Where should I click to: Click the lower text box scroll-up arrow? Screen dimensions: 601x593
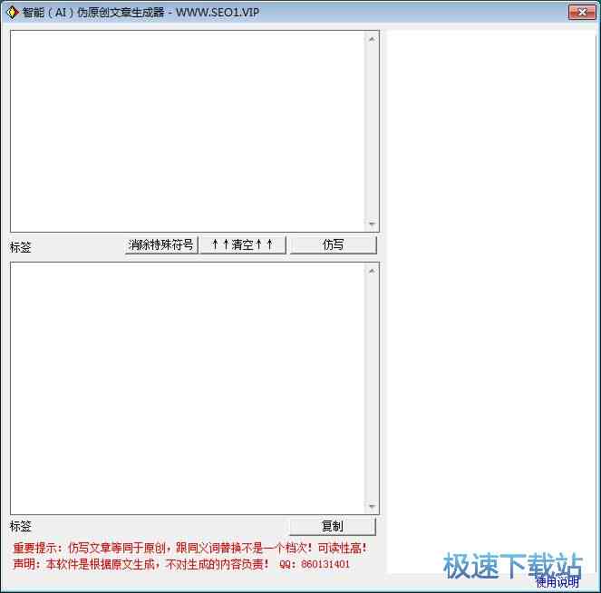coord(372,271)
